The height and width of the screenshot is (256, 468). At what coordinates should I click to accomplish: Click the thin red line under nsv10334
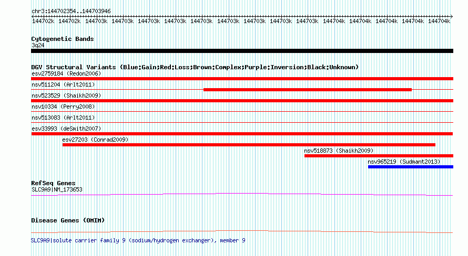point(242,112)
